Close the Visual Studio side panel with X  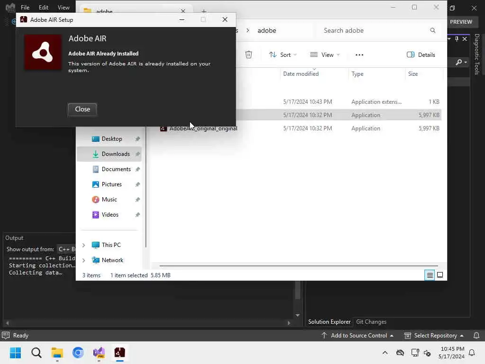coord(465,39)
